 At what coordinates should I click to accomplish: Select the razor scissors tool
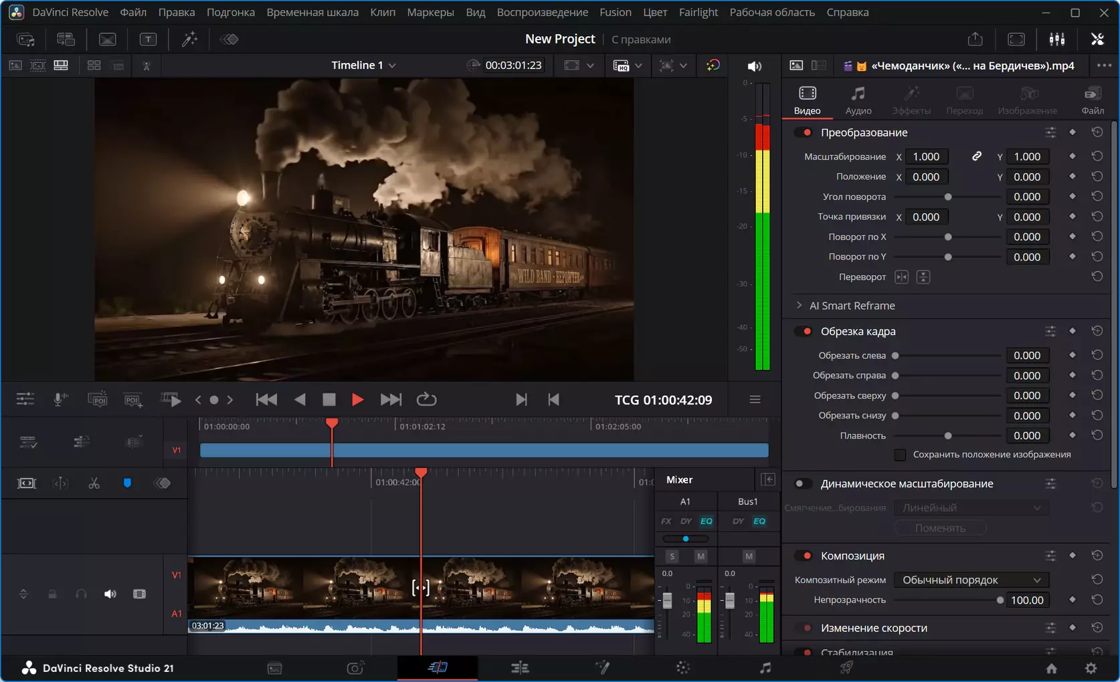pyautogui.click(x=94, y=483)
